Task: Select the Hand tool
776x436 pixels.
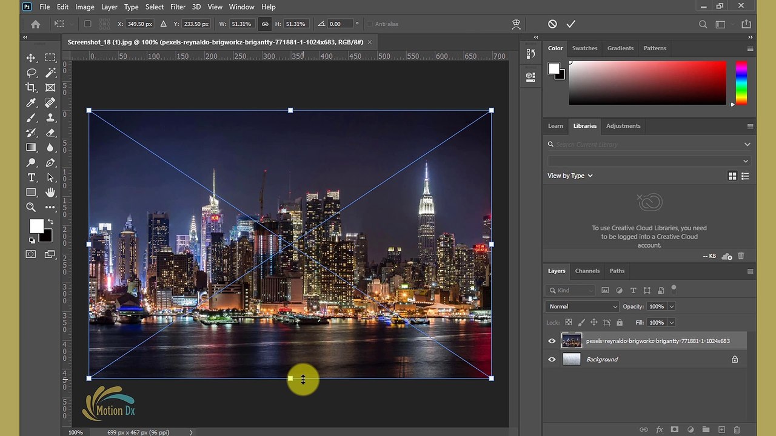Action: [x=50, y=193]
